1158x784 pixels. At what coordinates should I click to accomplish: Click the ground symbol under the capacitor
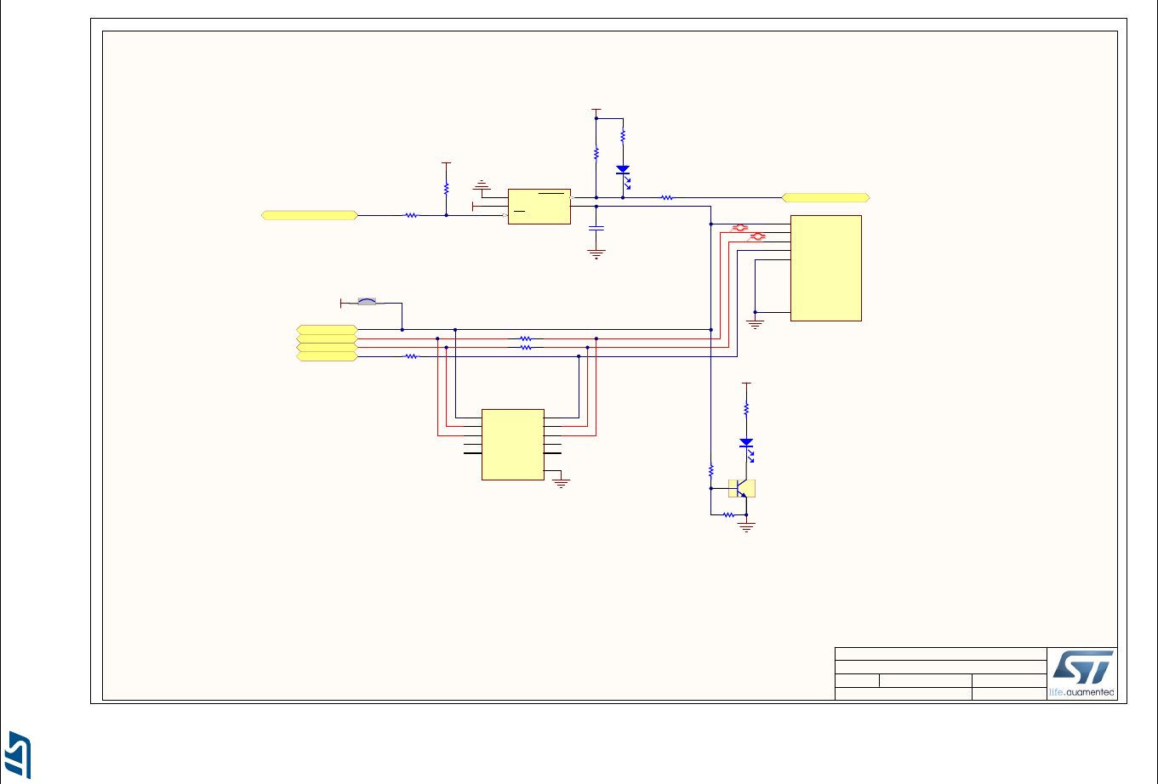(x=596, y=253)
